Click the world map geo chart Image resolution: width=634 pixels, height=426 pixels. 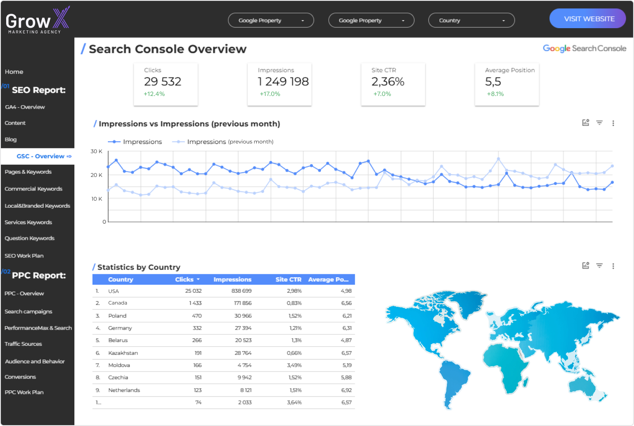[502, 348]
